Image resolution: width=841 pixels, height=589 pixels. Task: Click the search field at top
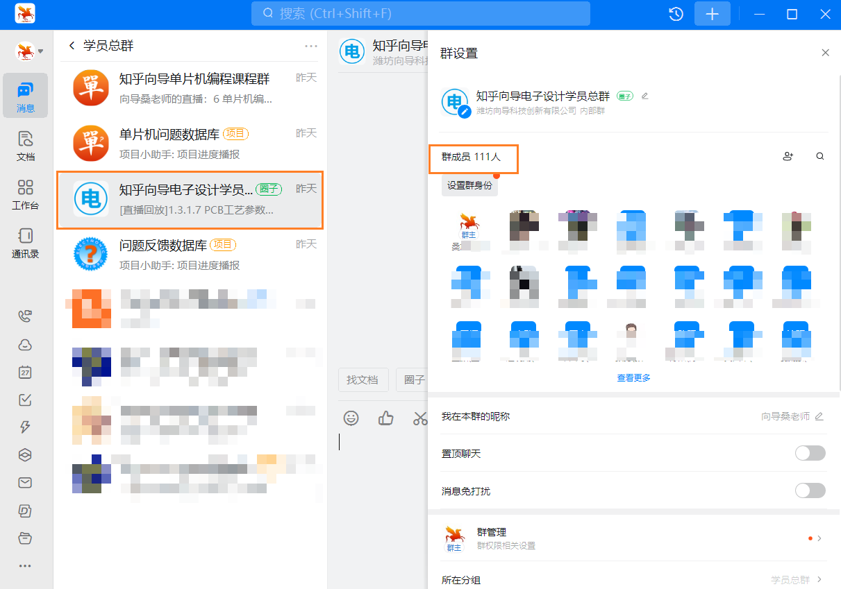click(420, 13)
